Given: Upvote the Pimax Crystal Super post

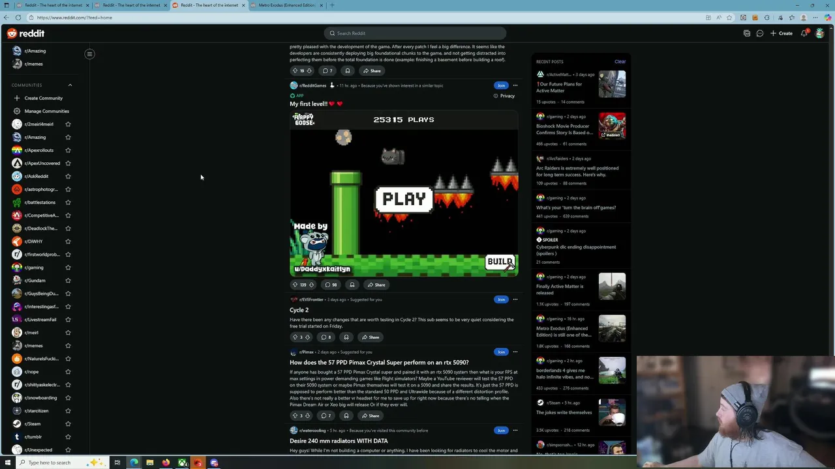Looking at the screenshot, I should (295, 416).
